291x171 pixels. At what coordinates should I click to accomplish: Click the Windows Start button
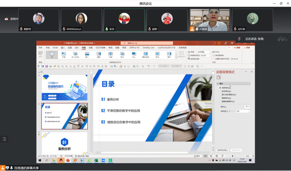click(x=40, y=160)
